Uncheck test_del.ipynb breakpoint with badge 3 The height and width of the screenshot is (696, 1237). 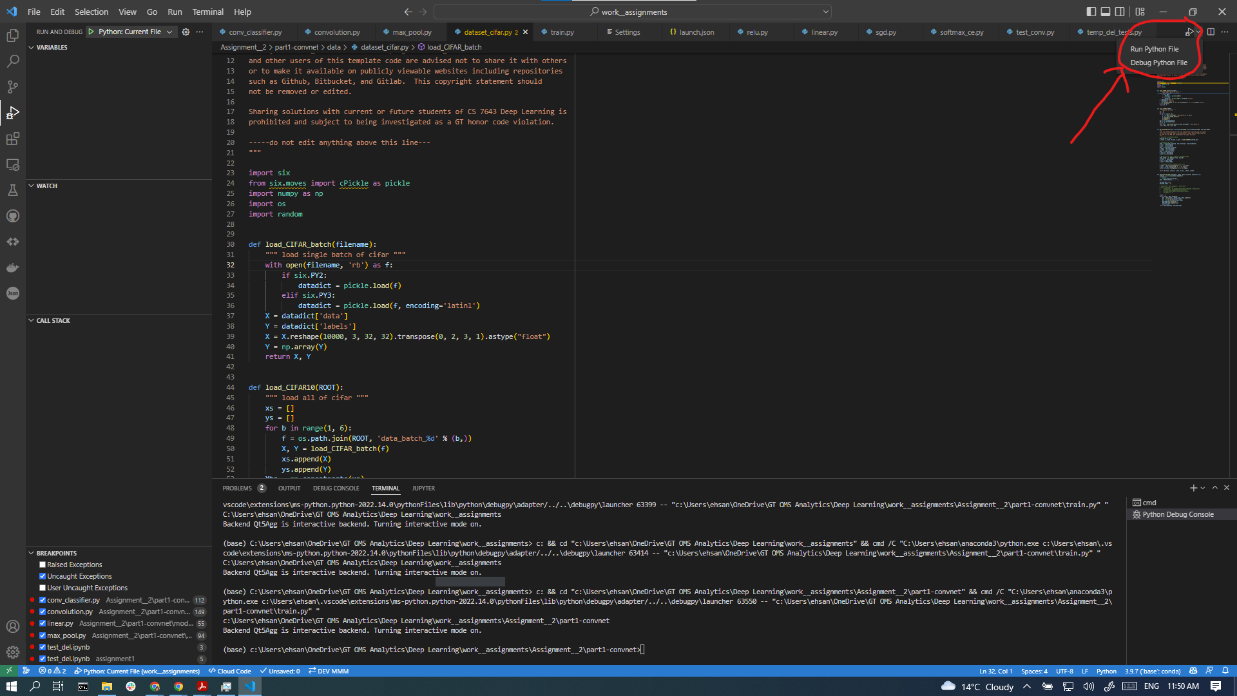[43, 647]
